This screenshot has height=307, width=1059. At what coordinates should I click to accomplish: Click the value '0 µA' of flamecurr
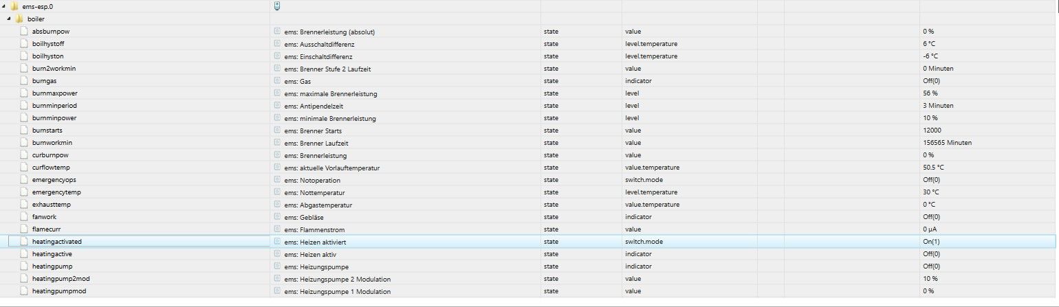pyautogui.click(x=931, y=229)
